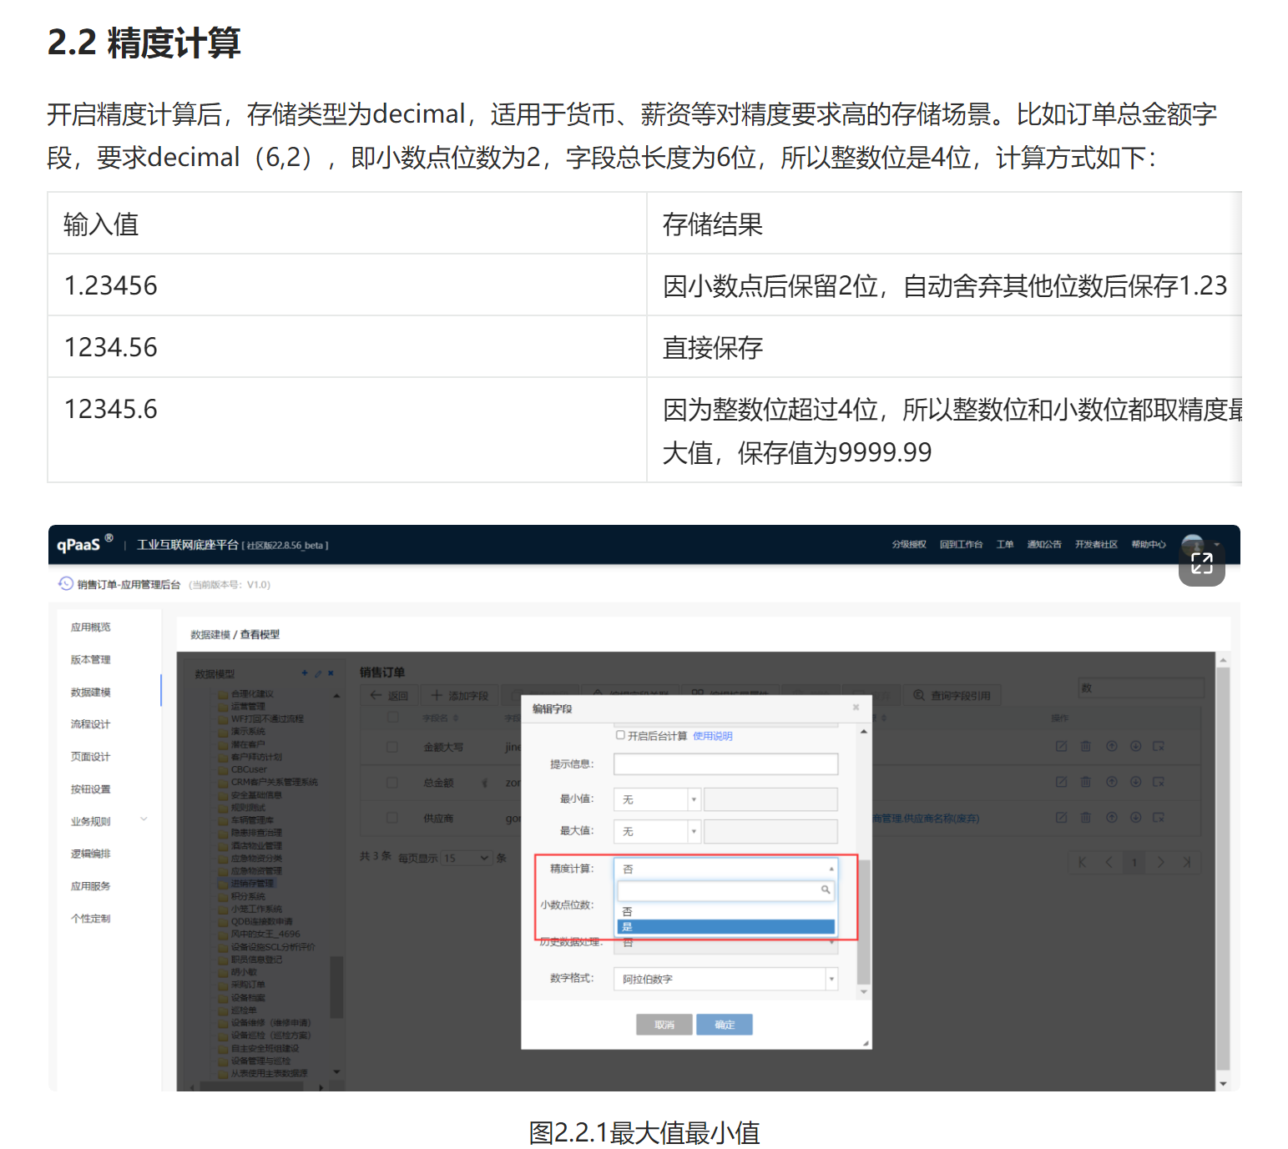This screenshot has height=1149, width=1288.
Task: Click the 使用说明 link
Action: 712,736
